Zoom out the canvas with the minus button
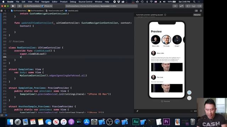The width and height of the screenshot is (227, 127). [x=192, y=111]
